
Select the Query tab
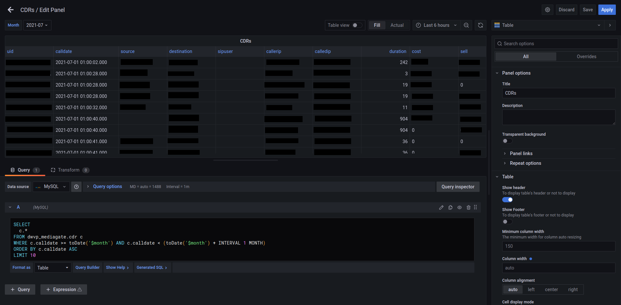(25, 170)
